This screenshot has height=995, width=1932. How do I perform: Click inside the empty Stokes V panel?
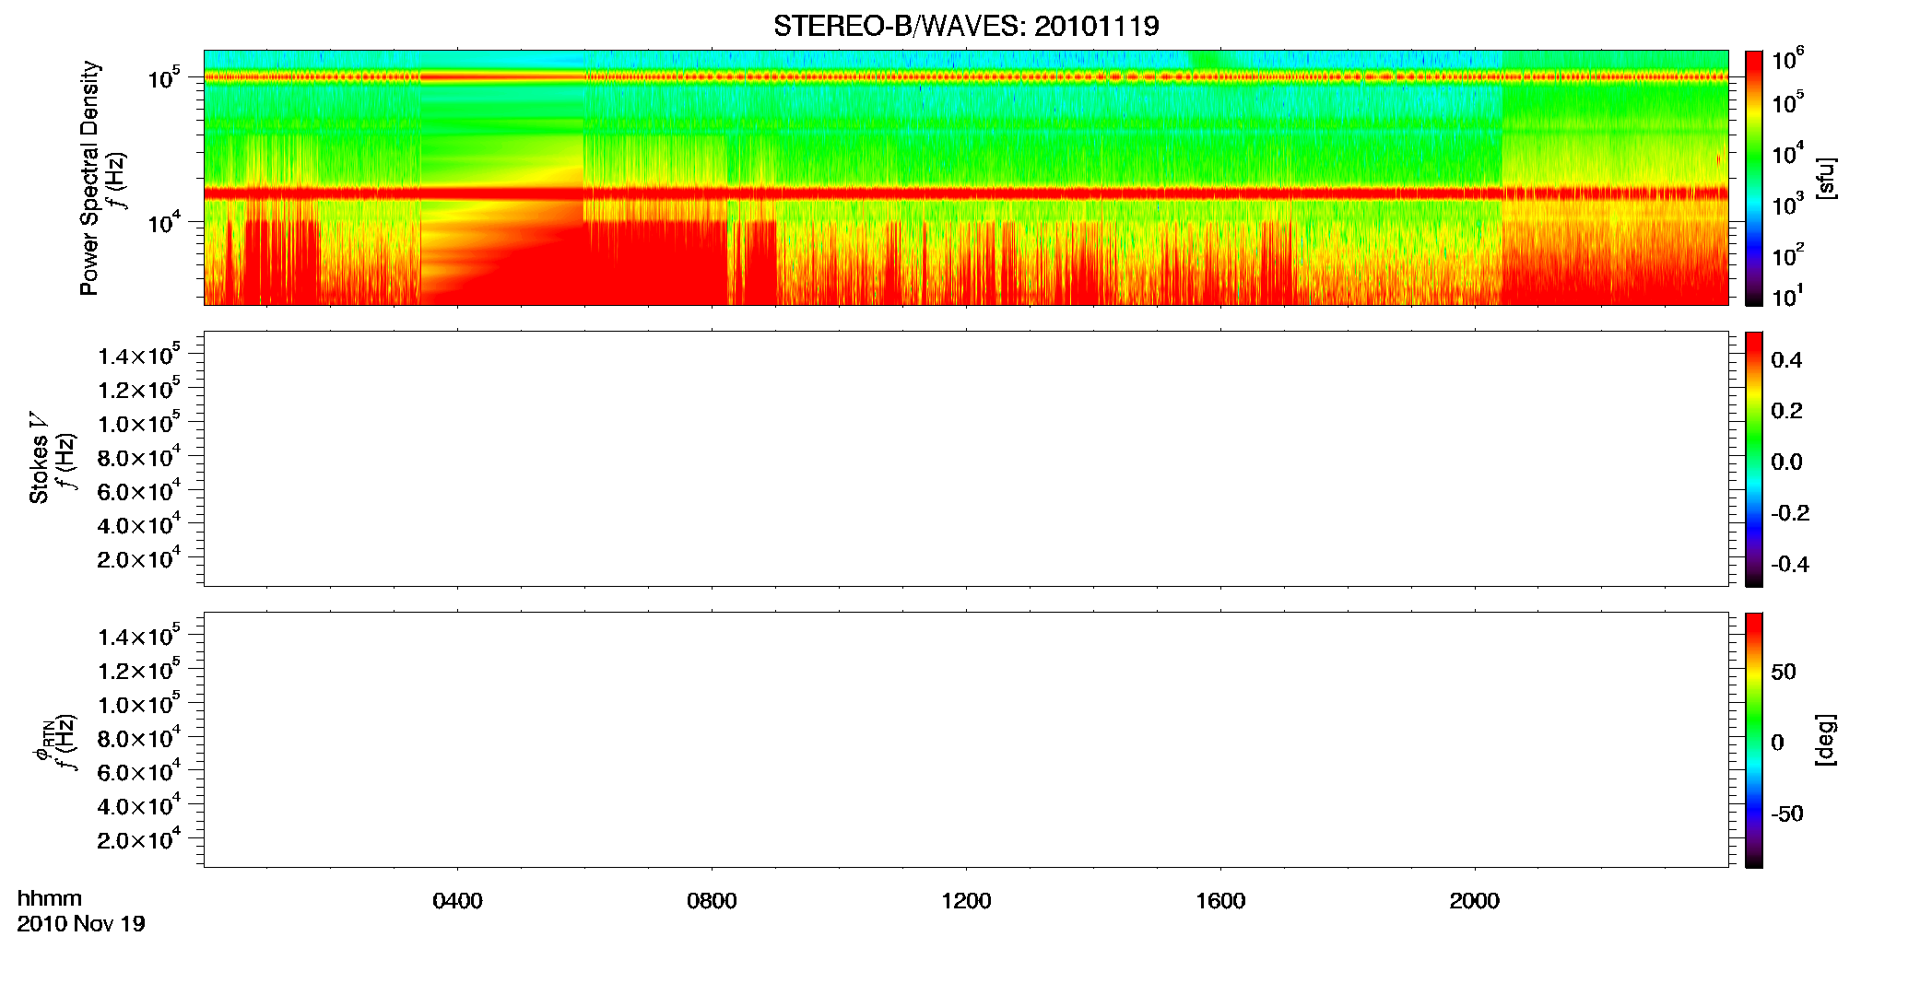(x=966, y=459)
